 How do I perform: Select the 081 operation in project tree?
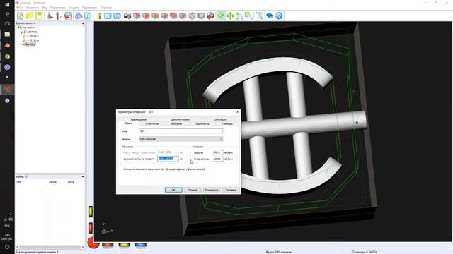pos(33,44)
